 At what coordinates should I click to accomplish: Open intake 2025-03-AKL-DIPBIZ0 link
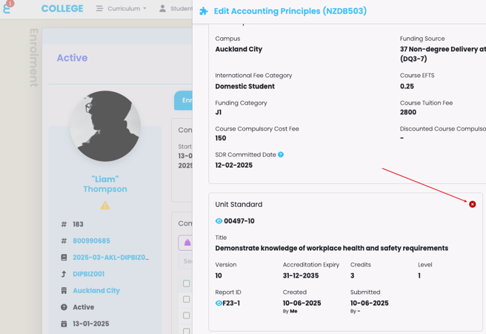(111, 258)
